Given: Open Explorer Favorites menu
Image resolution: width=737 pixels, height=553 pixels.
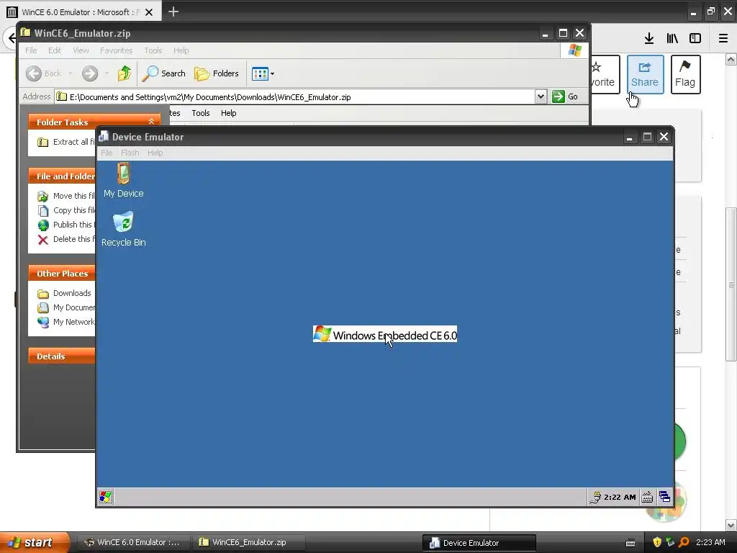Looking at the screenshot, I should [116, 50].
